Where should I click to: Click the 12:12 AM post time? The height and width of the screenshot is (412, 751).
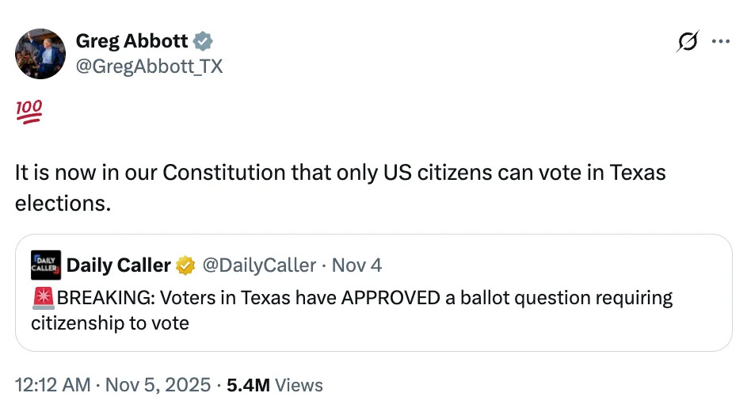[51, 385]
